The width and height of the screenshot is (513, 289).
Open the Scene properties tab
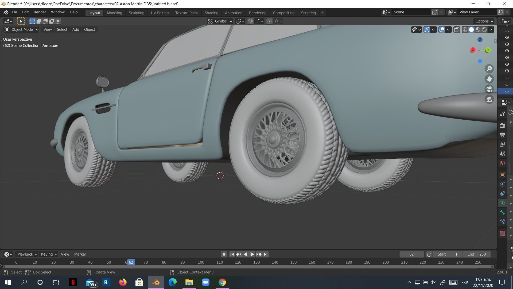[502, 154]
